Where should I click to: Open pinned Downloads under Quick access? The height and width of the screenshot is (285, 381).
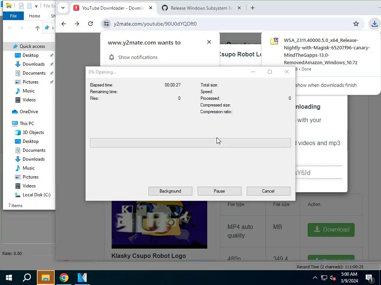tap(33, 64)
